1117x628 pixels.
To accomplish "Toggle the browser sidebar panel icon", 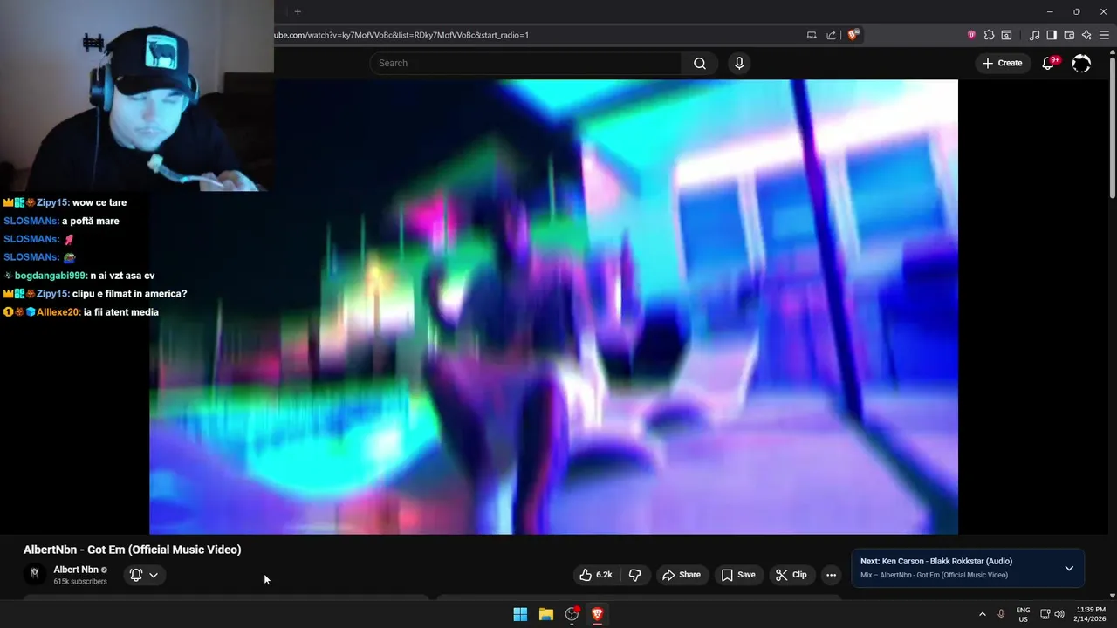I will 1052,35.
